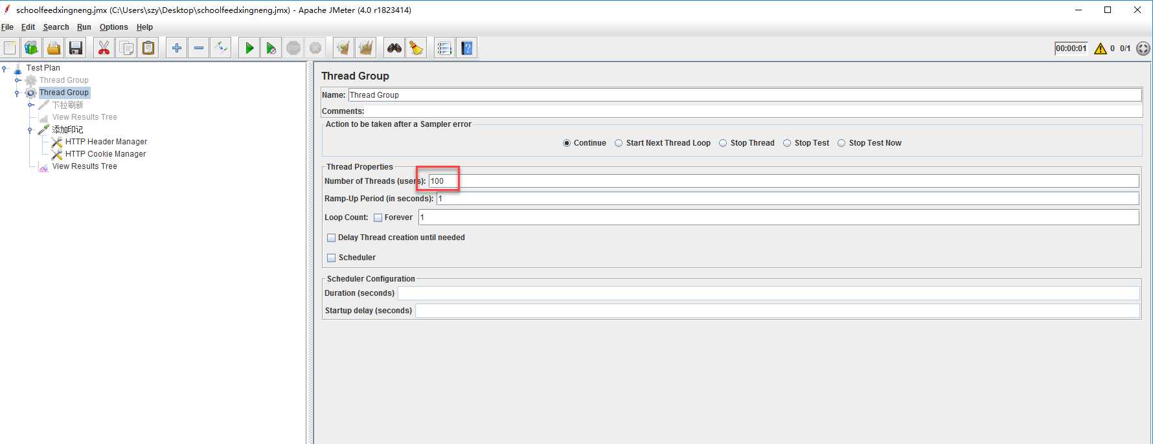Click the Number of Threads field
This screenshot has height=444, width=1153.
pyautogui.click(x=784, y=181)
